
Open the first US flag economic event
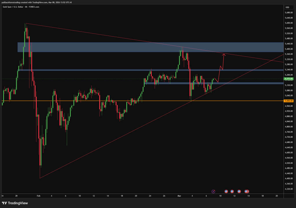(x=226, y=191)
